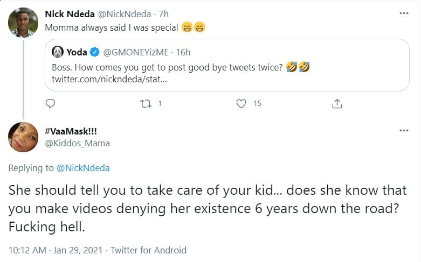
Task: Open more options on Nick Ndeda's tweet
Action: point(403,13)
